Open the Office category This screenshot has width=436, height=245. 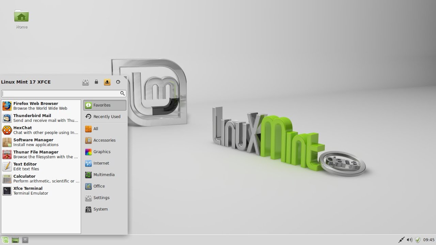point(105,186)
